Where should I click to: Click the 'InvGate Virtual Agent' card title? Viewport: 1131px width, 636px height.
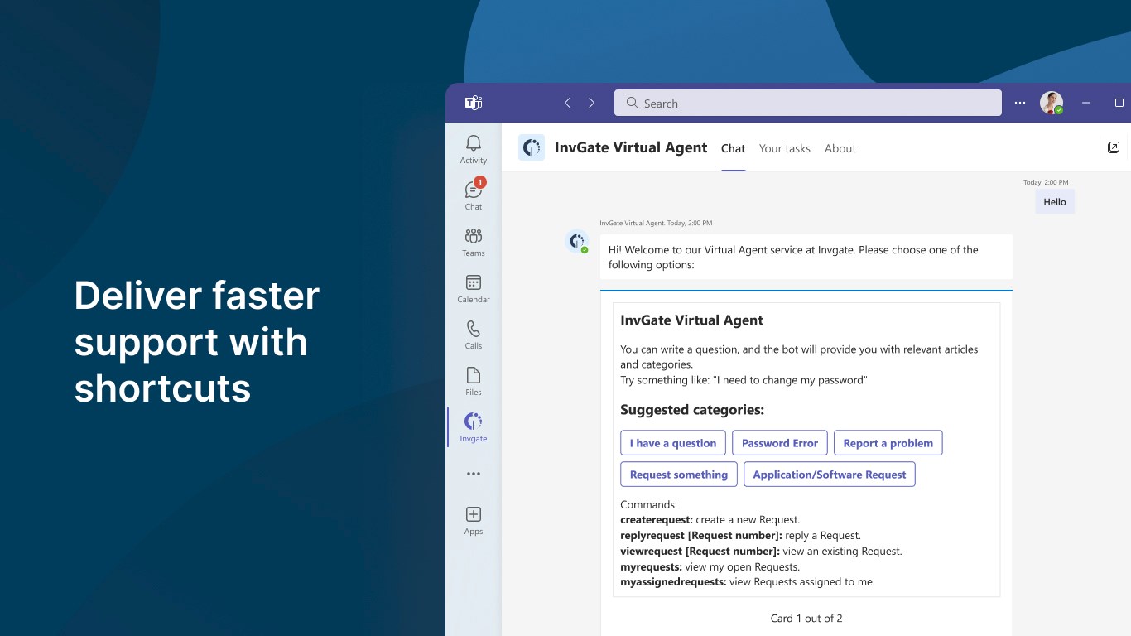[x=692, y=320]
